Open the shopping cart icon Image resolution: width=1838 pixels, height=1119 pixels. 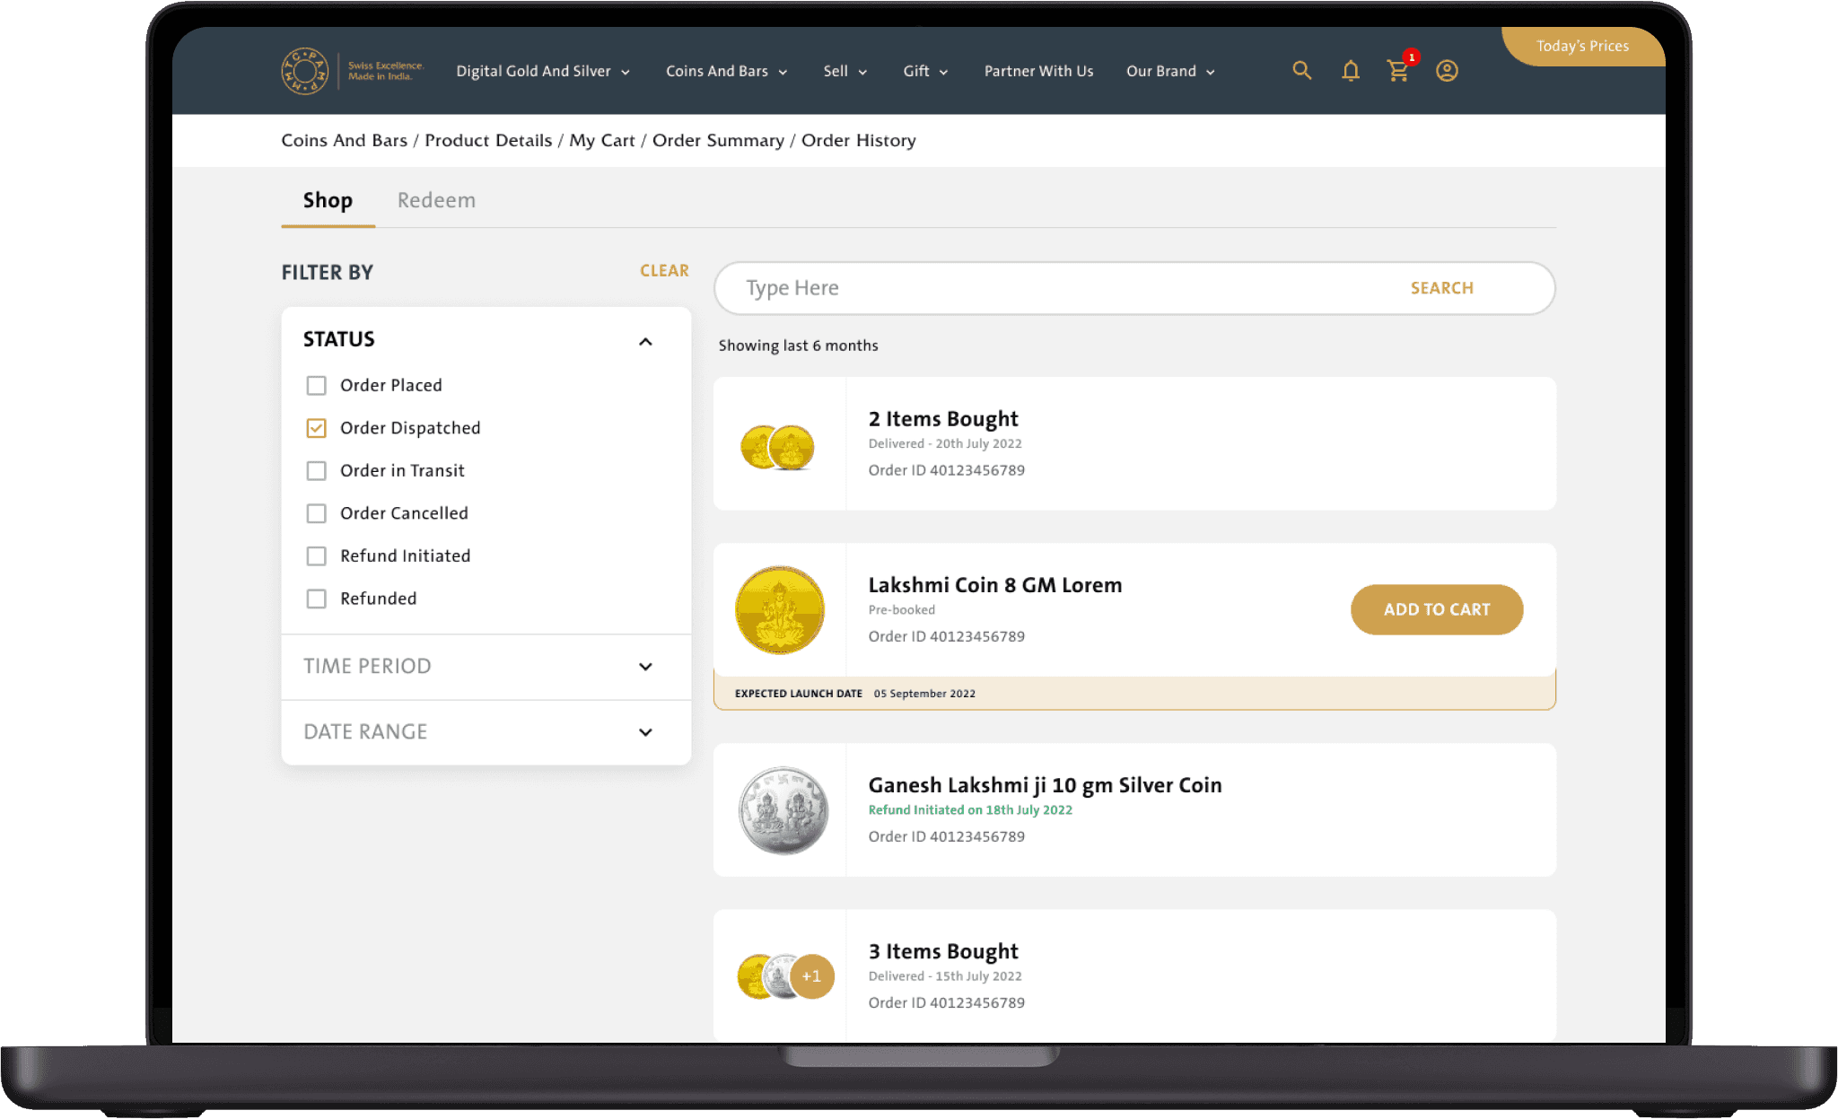1397,71
